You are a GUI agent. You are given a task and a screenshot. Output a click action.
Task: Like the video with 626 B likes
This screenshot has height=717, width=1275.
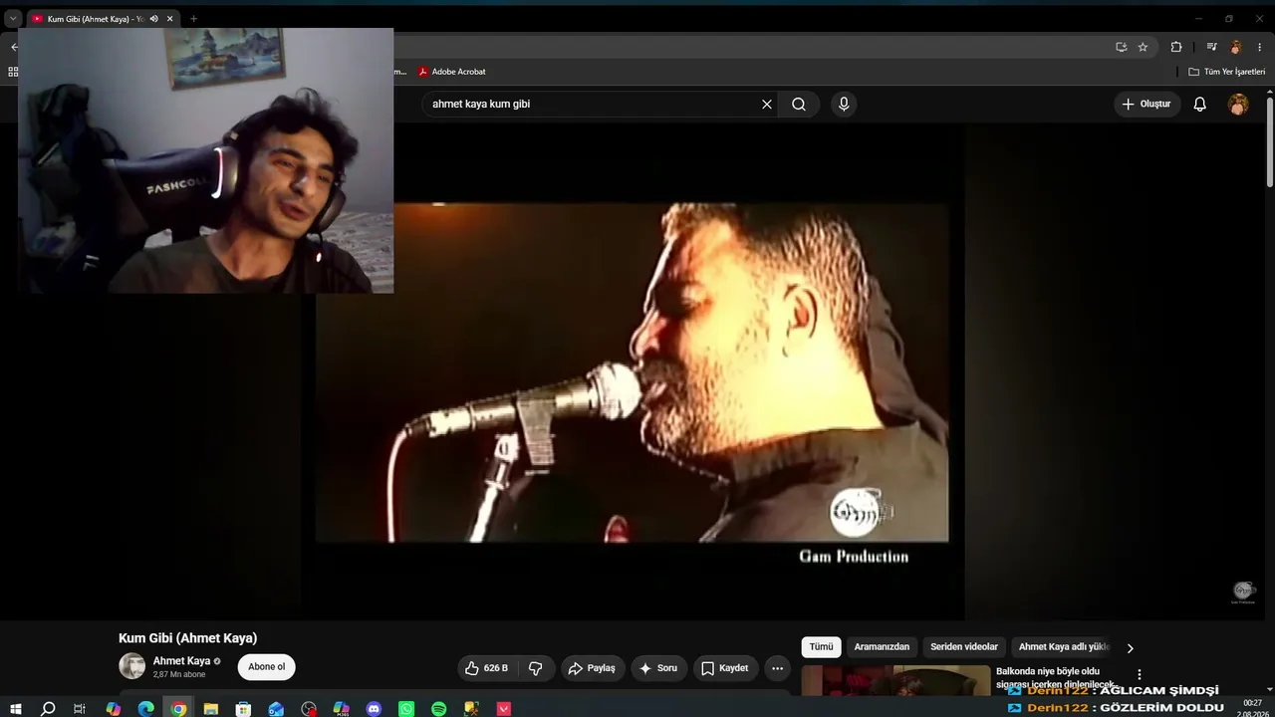[487, 668]
